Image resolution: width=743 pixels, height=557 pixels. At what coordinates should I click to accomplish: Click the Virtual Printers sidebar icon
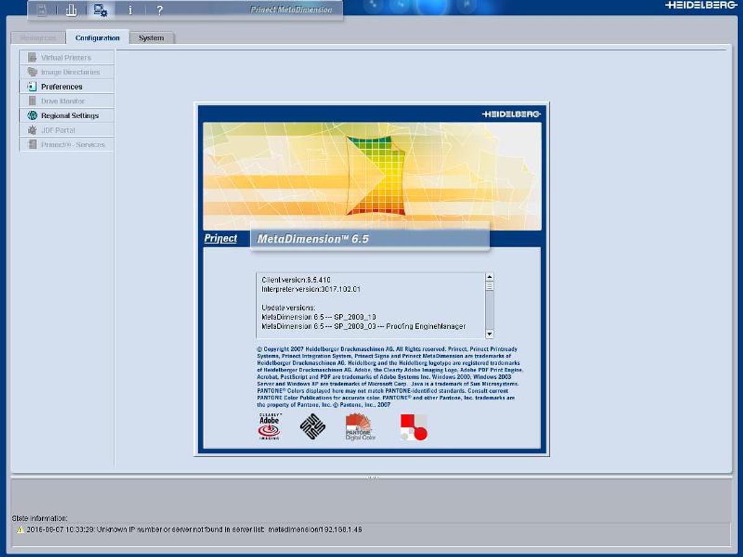31,58
